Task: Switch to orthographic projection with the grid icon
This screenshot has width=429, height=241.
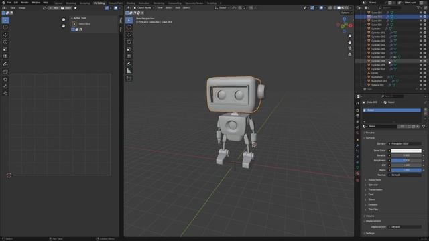Action: pyautogui.click(x=350, y=54)
